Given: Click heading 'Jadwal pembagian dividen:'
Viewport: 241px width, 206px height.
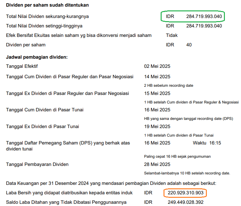Looking at the screenshot, I should tap(37, 57).
